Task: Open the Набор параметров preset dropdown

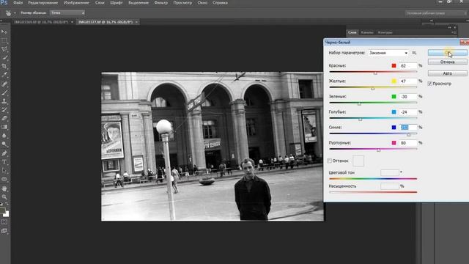Action: [x=388, y=53]
